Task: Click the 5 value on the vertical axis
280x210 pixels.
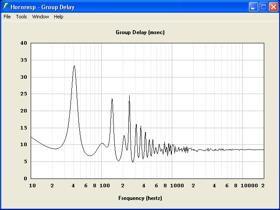Action: tap(25, 161)
